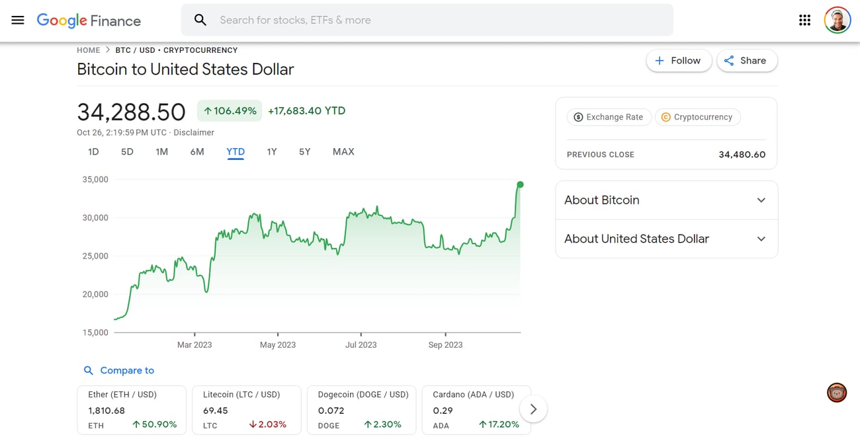Select the 5Y chart range
Viewport: 860px width, 437px height.
304,152
